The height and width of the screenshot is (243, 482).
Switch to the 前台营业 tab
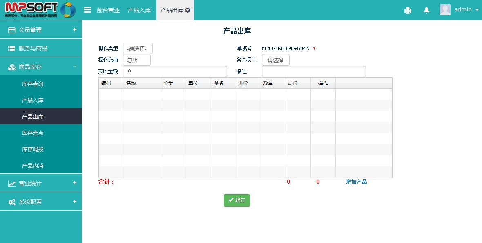click(108, 10)
